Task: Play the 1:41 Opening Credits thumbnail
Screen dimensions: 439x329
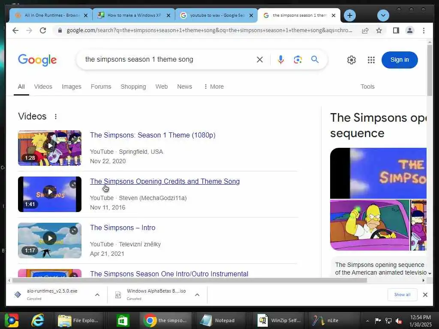Action: pyautogui.click(x=50, y=194)
